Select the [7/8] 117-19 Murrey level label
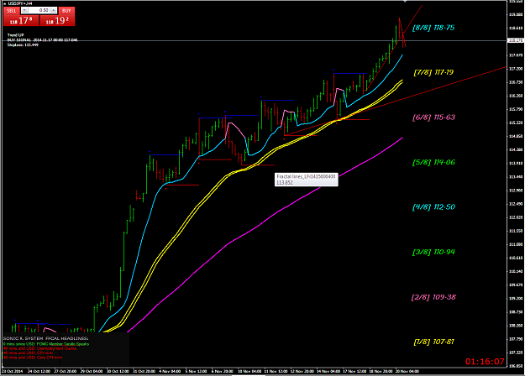Viewport: 525px width, 376px height. [433, 72]
